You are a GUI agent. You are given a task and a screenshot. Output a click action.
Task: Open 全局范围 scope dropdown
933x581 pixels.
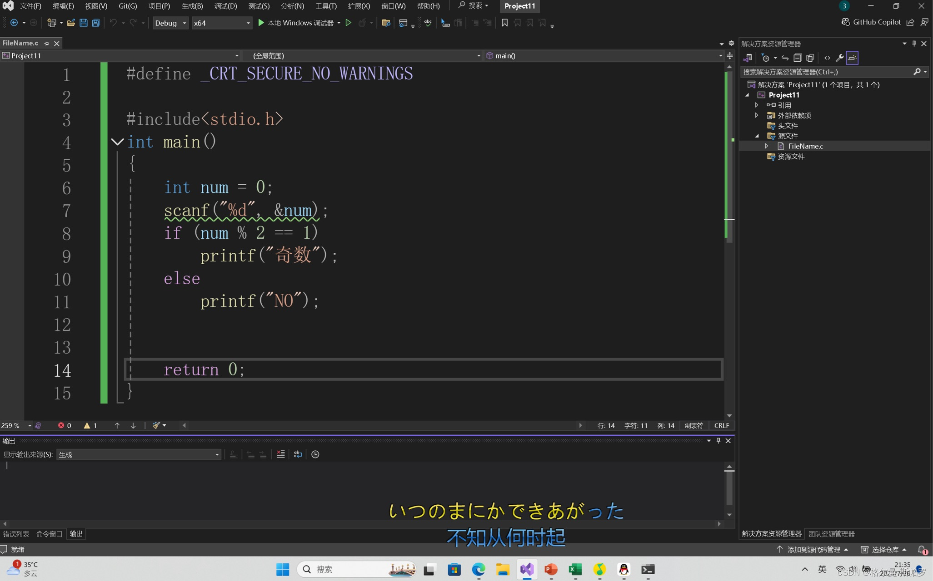(362, 55)
